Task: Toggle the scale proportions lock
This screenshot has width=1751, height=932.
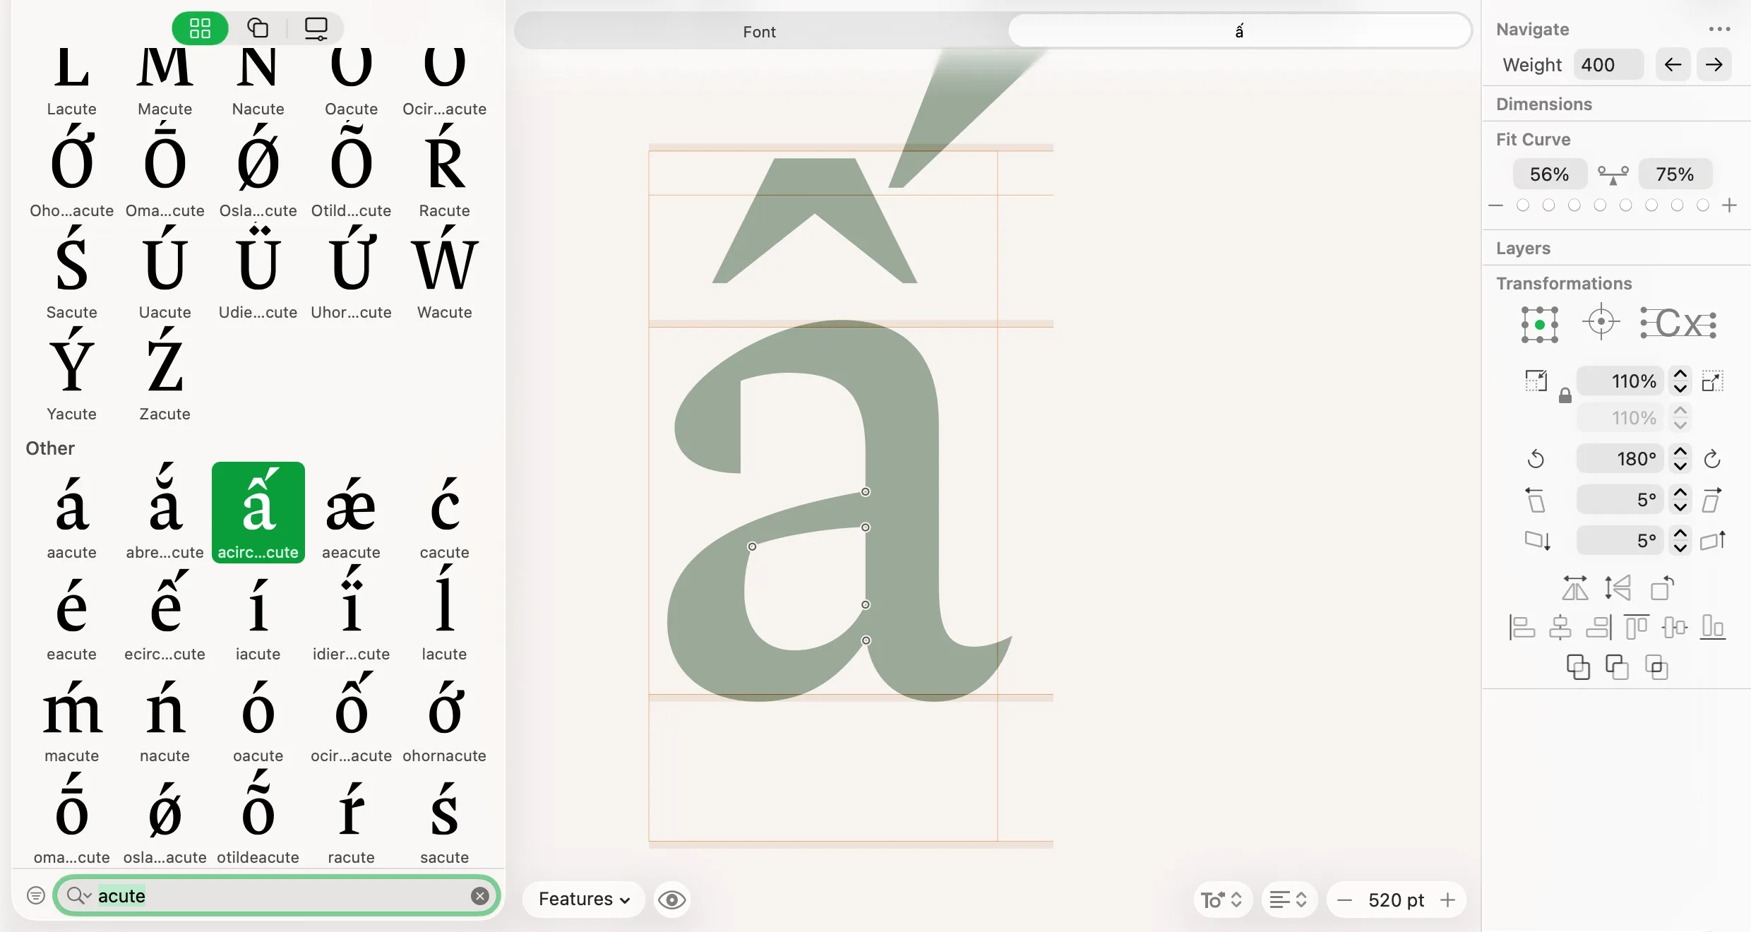Action: pyautogui.click(x=1565, y=395)
